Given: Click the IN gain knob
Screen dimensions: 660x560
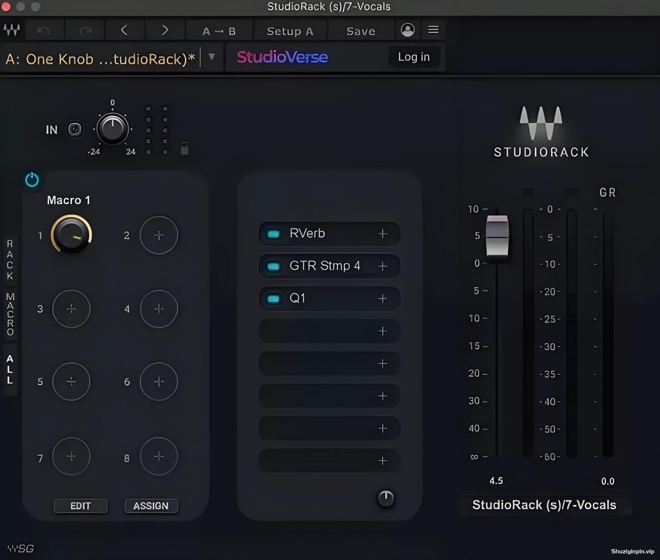Looking at the screenshot, I should pos(112,129).
